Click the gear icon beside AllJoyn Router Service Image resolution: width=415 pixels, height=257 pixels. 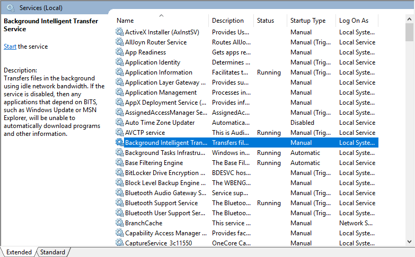(120, 42)
